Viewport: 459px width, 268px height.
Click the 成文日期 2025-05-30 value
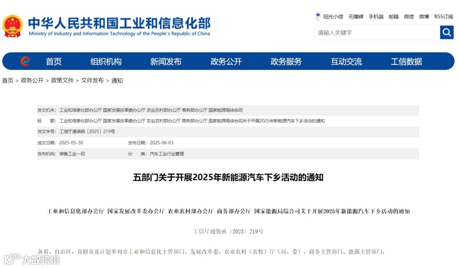pos(71,143)
